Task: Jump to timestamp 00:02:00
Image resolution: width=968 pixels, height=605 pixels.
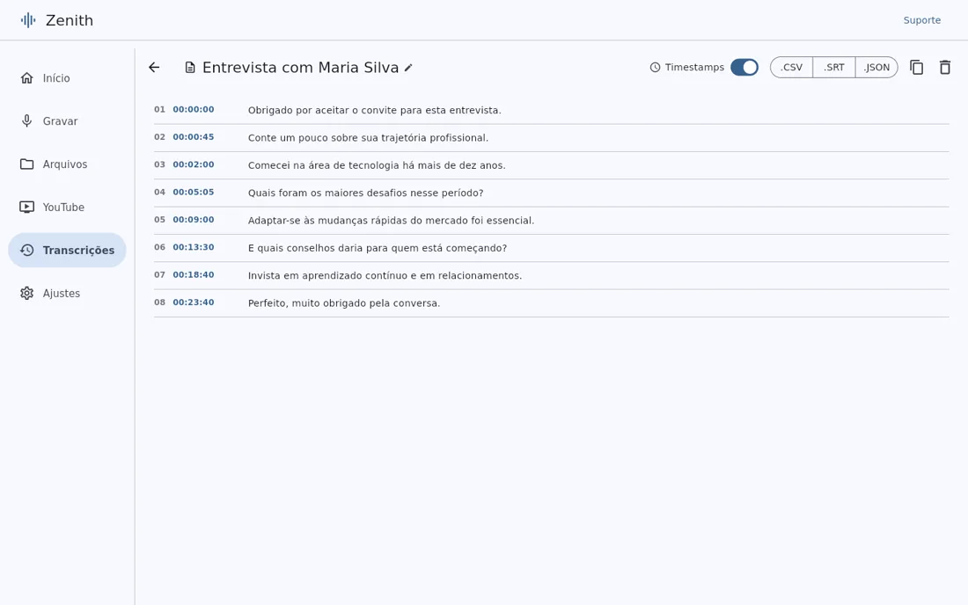Action: [x=194, y=164]
